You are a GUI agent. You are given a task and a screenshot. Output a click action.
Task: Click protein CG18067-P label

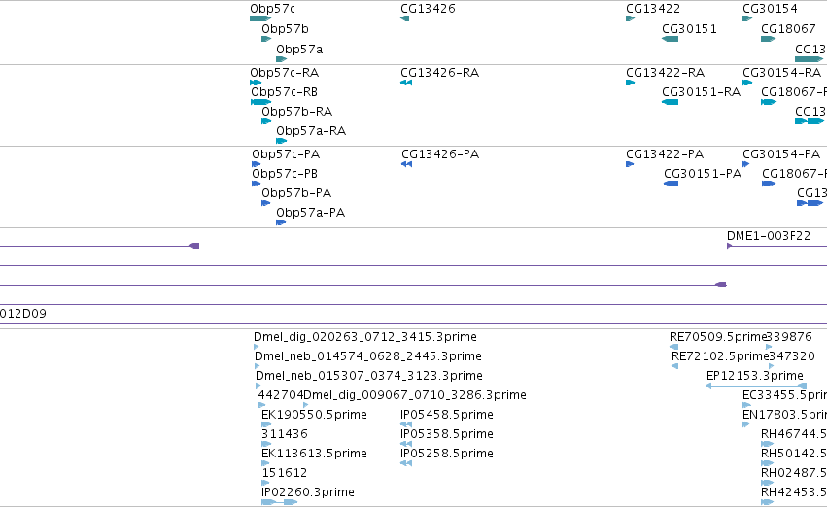point(794,174)
